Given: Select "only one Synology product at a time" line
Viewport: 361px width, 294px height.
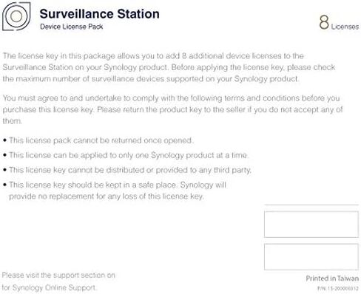Looking at the screenshot, I should pyautogui.click(x=129, y=155).
